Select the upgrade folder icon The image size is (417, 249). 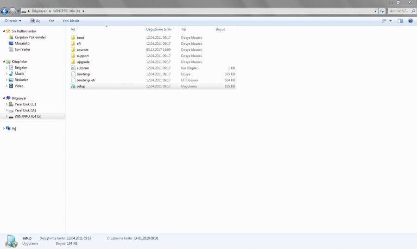(73, 62)
